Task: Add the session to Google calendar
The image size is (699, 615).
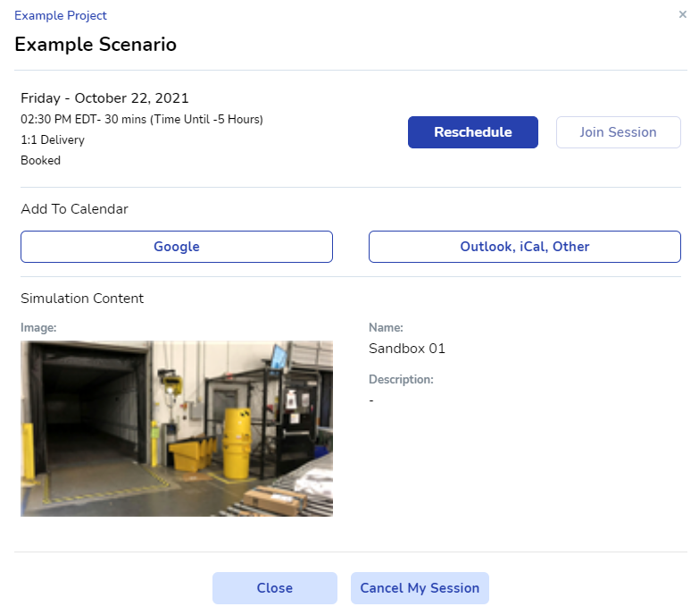Action: tap(177, 247)
